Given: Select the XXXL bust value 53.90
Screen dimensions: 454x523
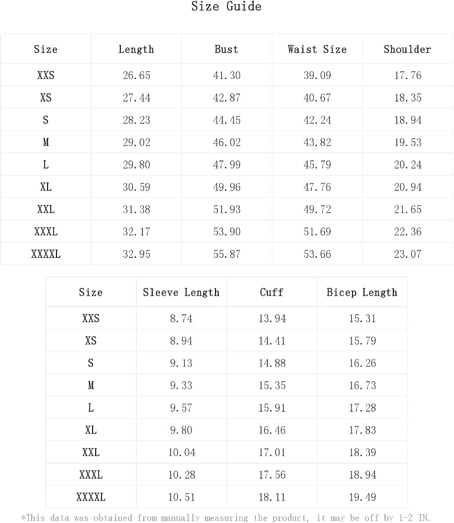Looking at the screenshot, I should pos(227,232).
